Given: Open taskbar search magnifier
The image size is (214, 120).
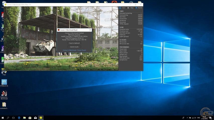Looking at the screenshot, I should (8, 118).
